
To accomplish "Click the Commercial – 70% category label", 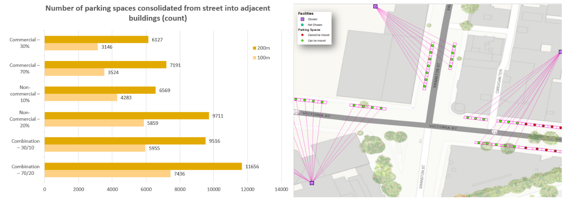I will (x=25, y=68).
